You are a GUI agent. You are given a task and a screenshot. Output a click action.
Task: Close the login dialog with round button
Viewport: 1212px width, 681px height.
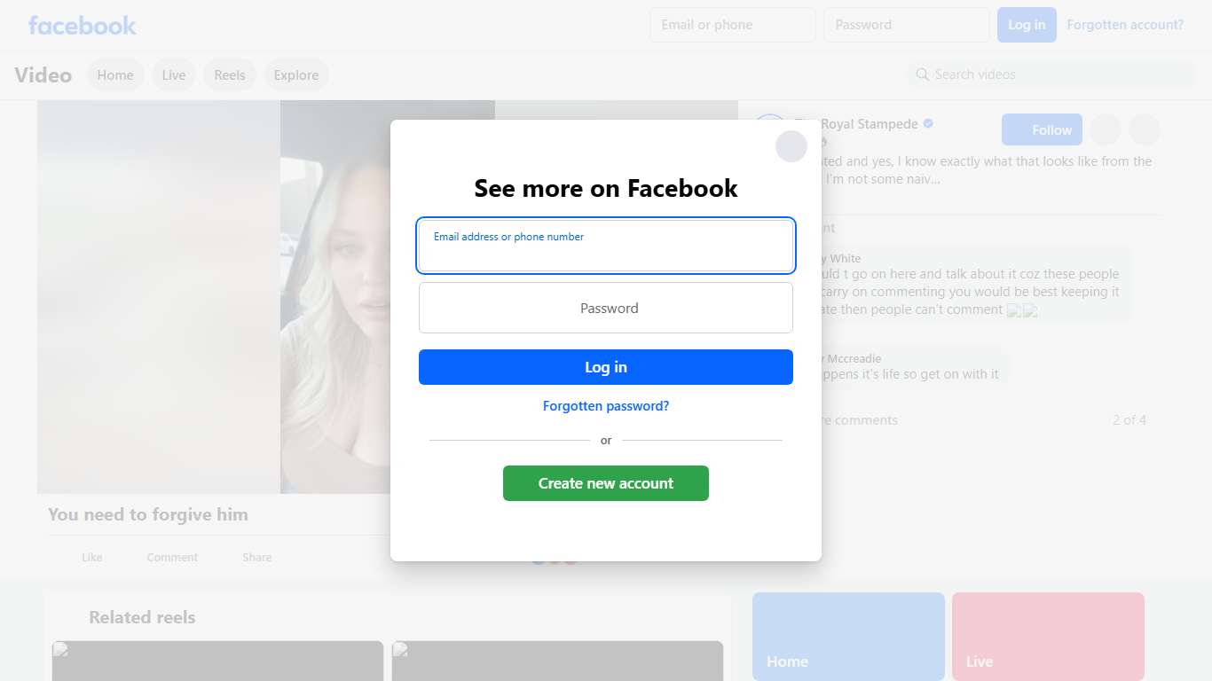coord(791,146)
